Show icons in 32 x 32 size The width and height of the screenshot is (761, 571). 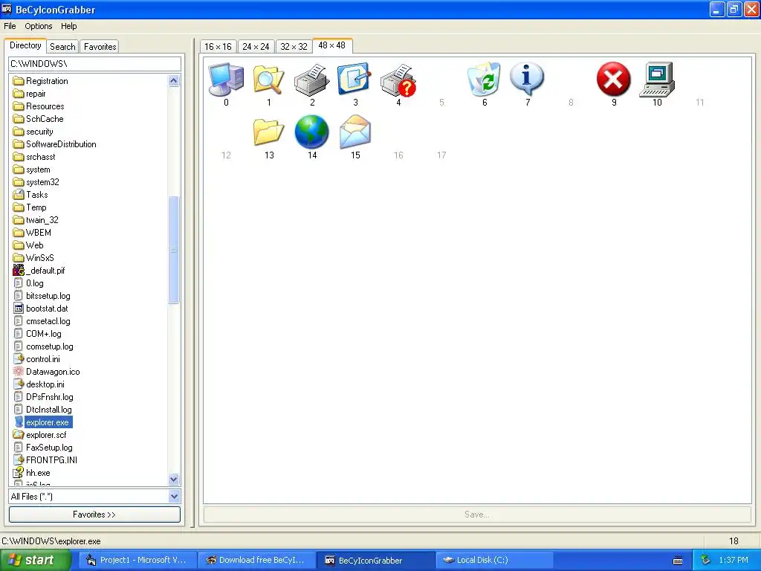point(294,47)
